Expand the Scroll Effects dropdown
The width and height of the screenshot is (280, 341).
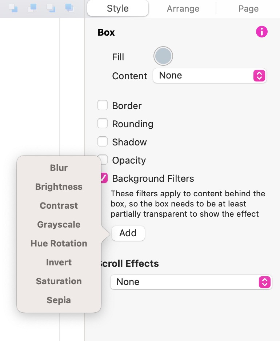pos(191,282)
